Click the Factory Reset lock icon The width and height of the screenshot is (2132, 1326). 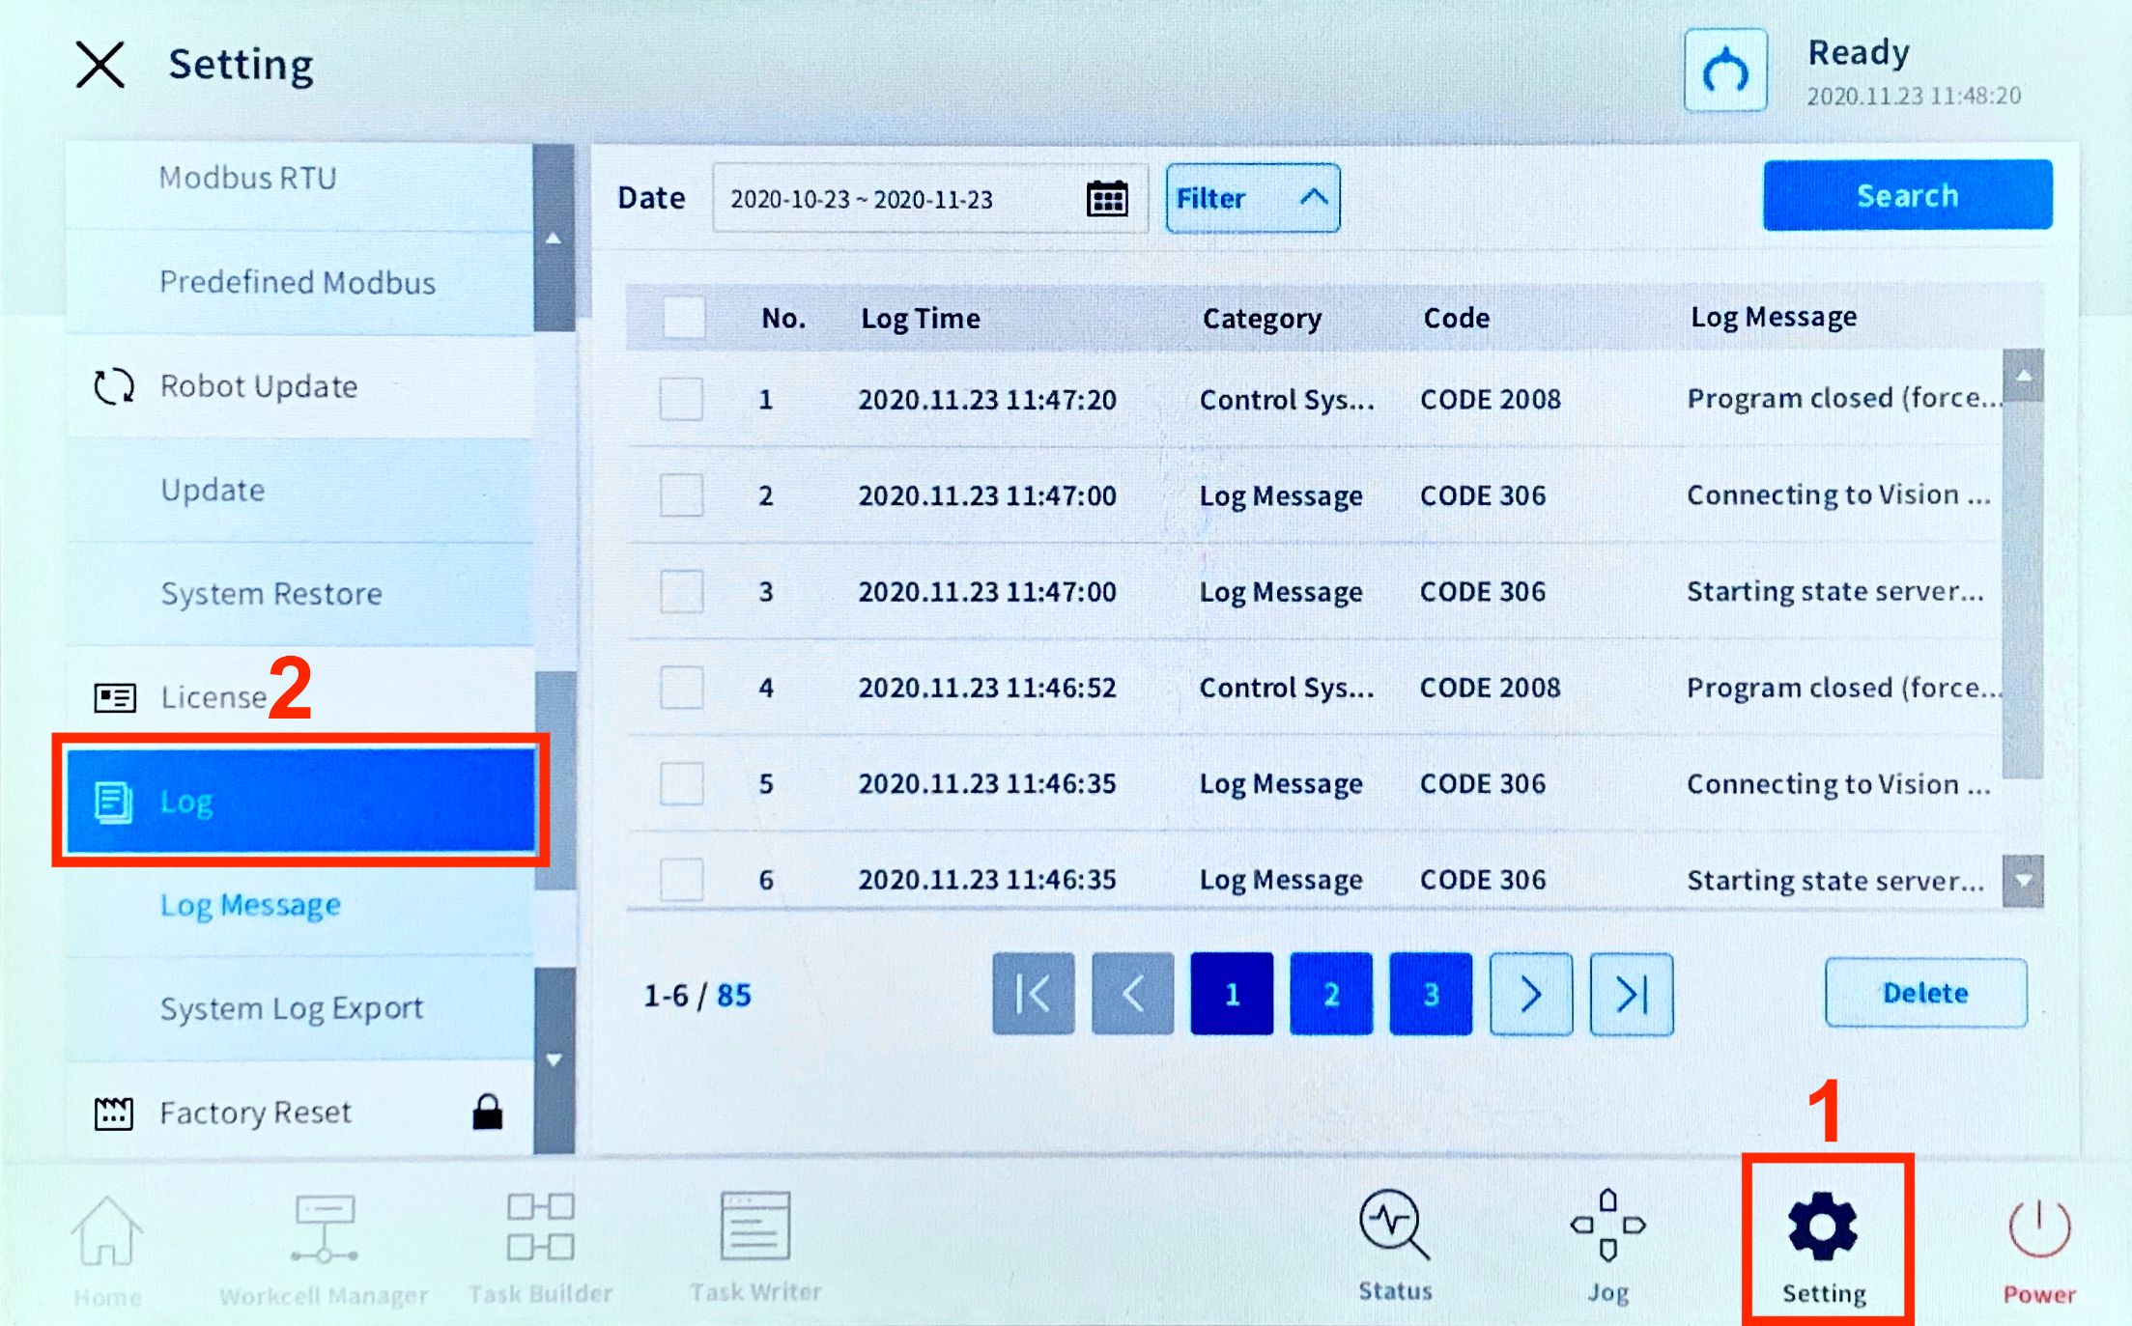[x=488, y=1113]
